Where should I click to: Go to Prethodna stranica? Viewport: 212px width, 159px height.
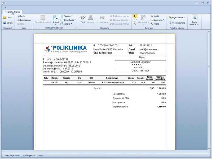click(120, 16)
